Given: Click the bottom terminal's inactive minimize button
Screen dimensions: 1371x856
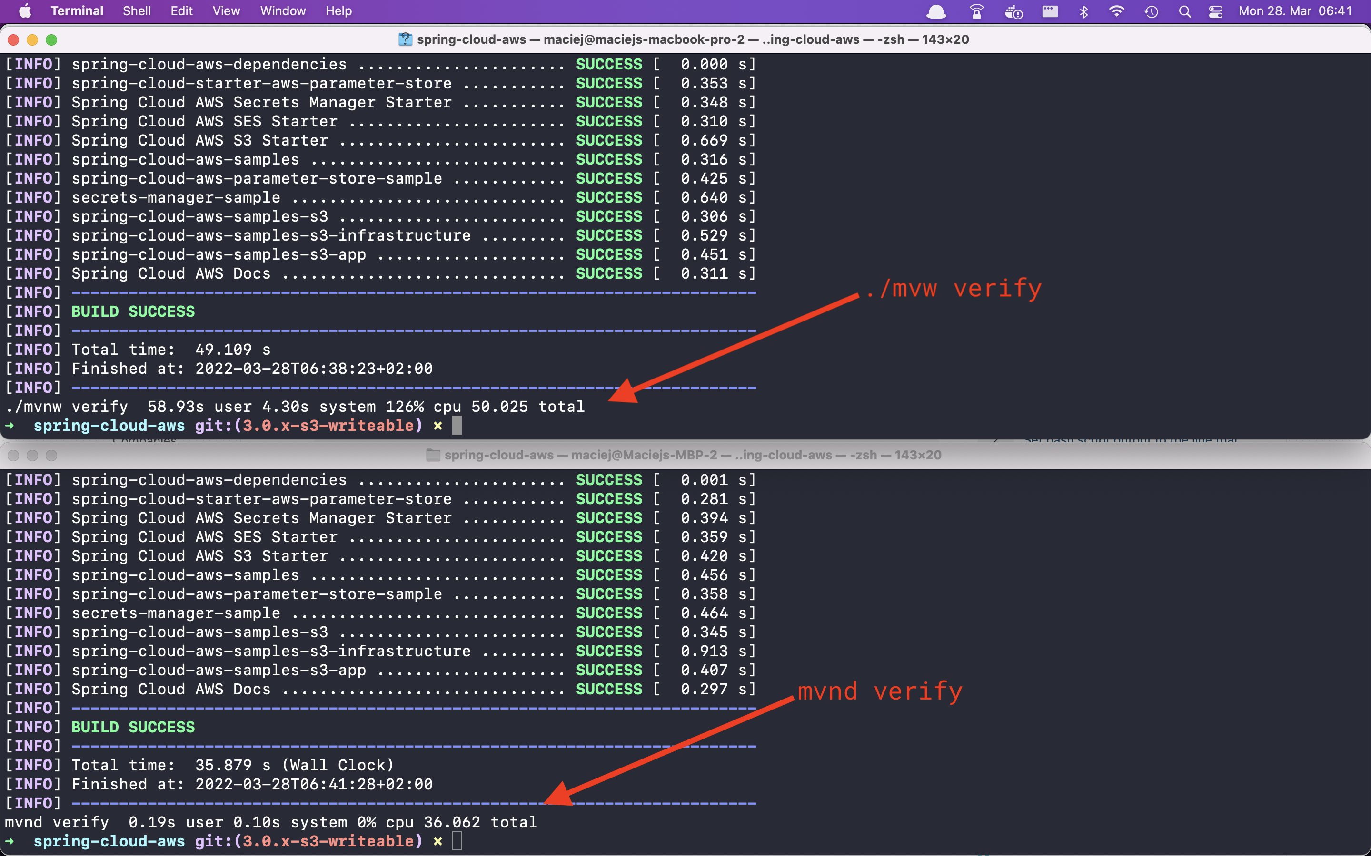Looking at the screenshot, I should (x=32, y=455).
